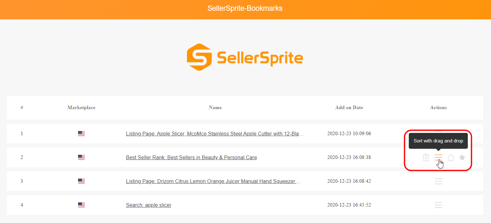The height and width of the screenshot is (223, 491).
Task: Click the US flag in Best Seller Rank row
Action: 81,157
